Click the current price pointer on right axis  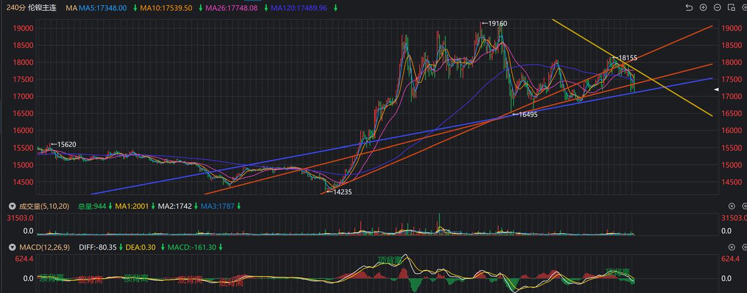point(717,89)
